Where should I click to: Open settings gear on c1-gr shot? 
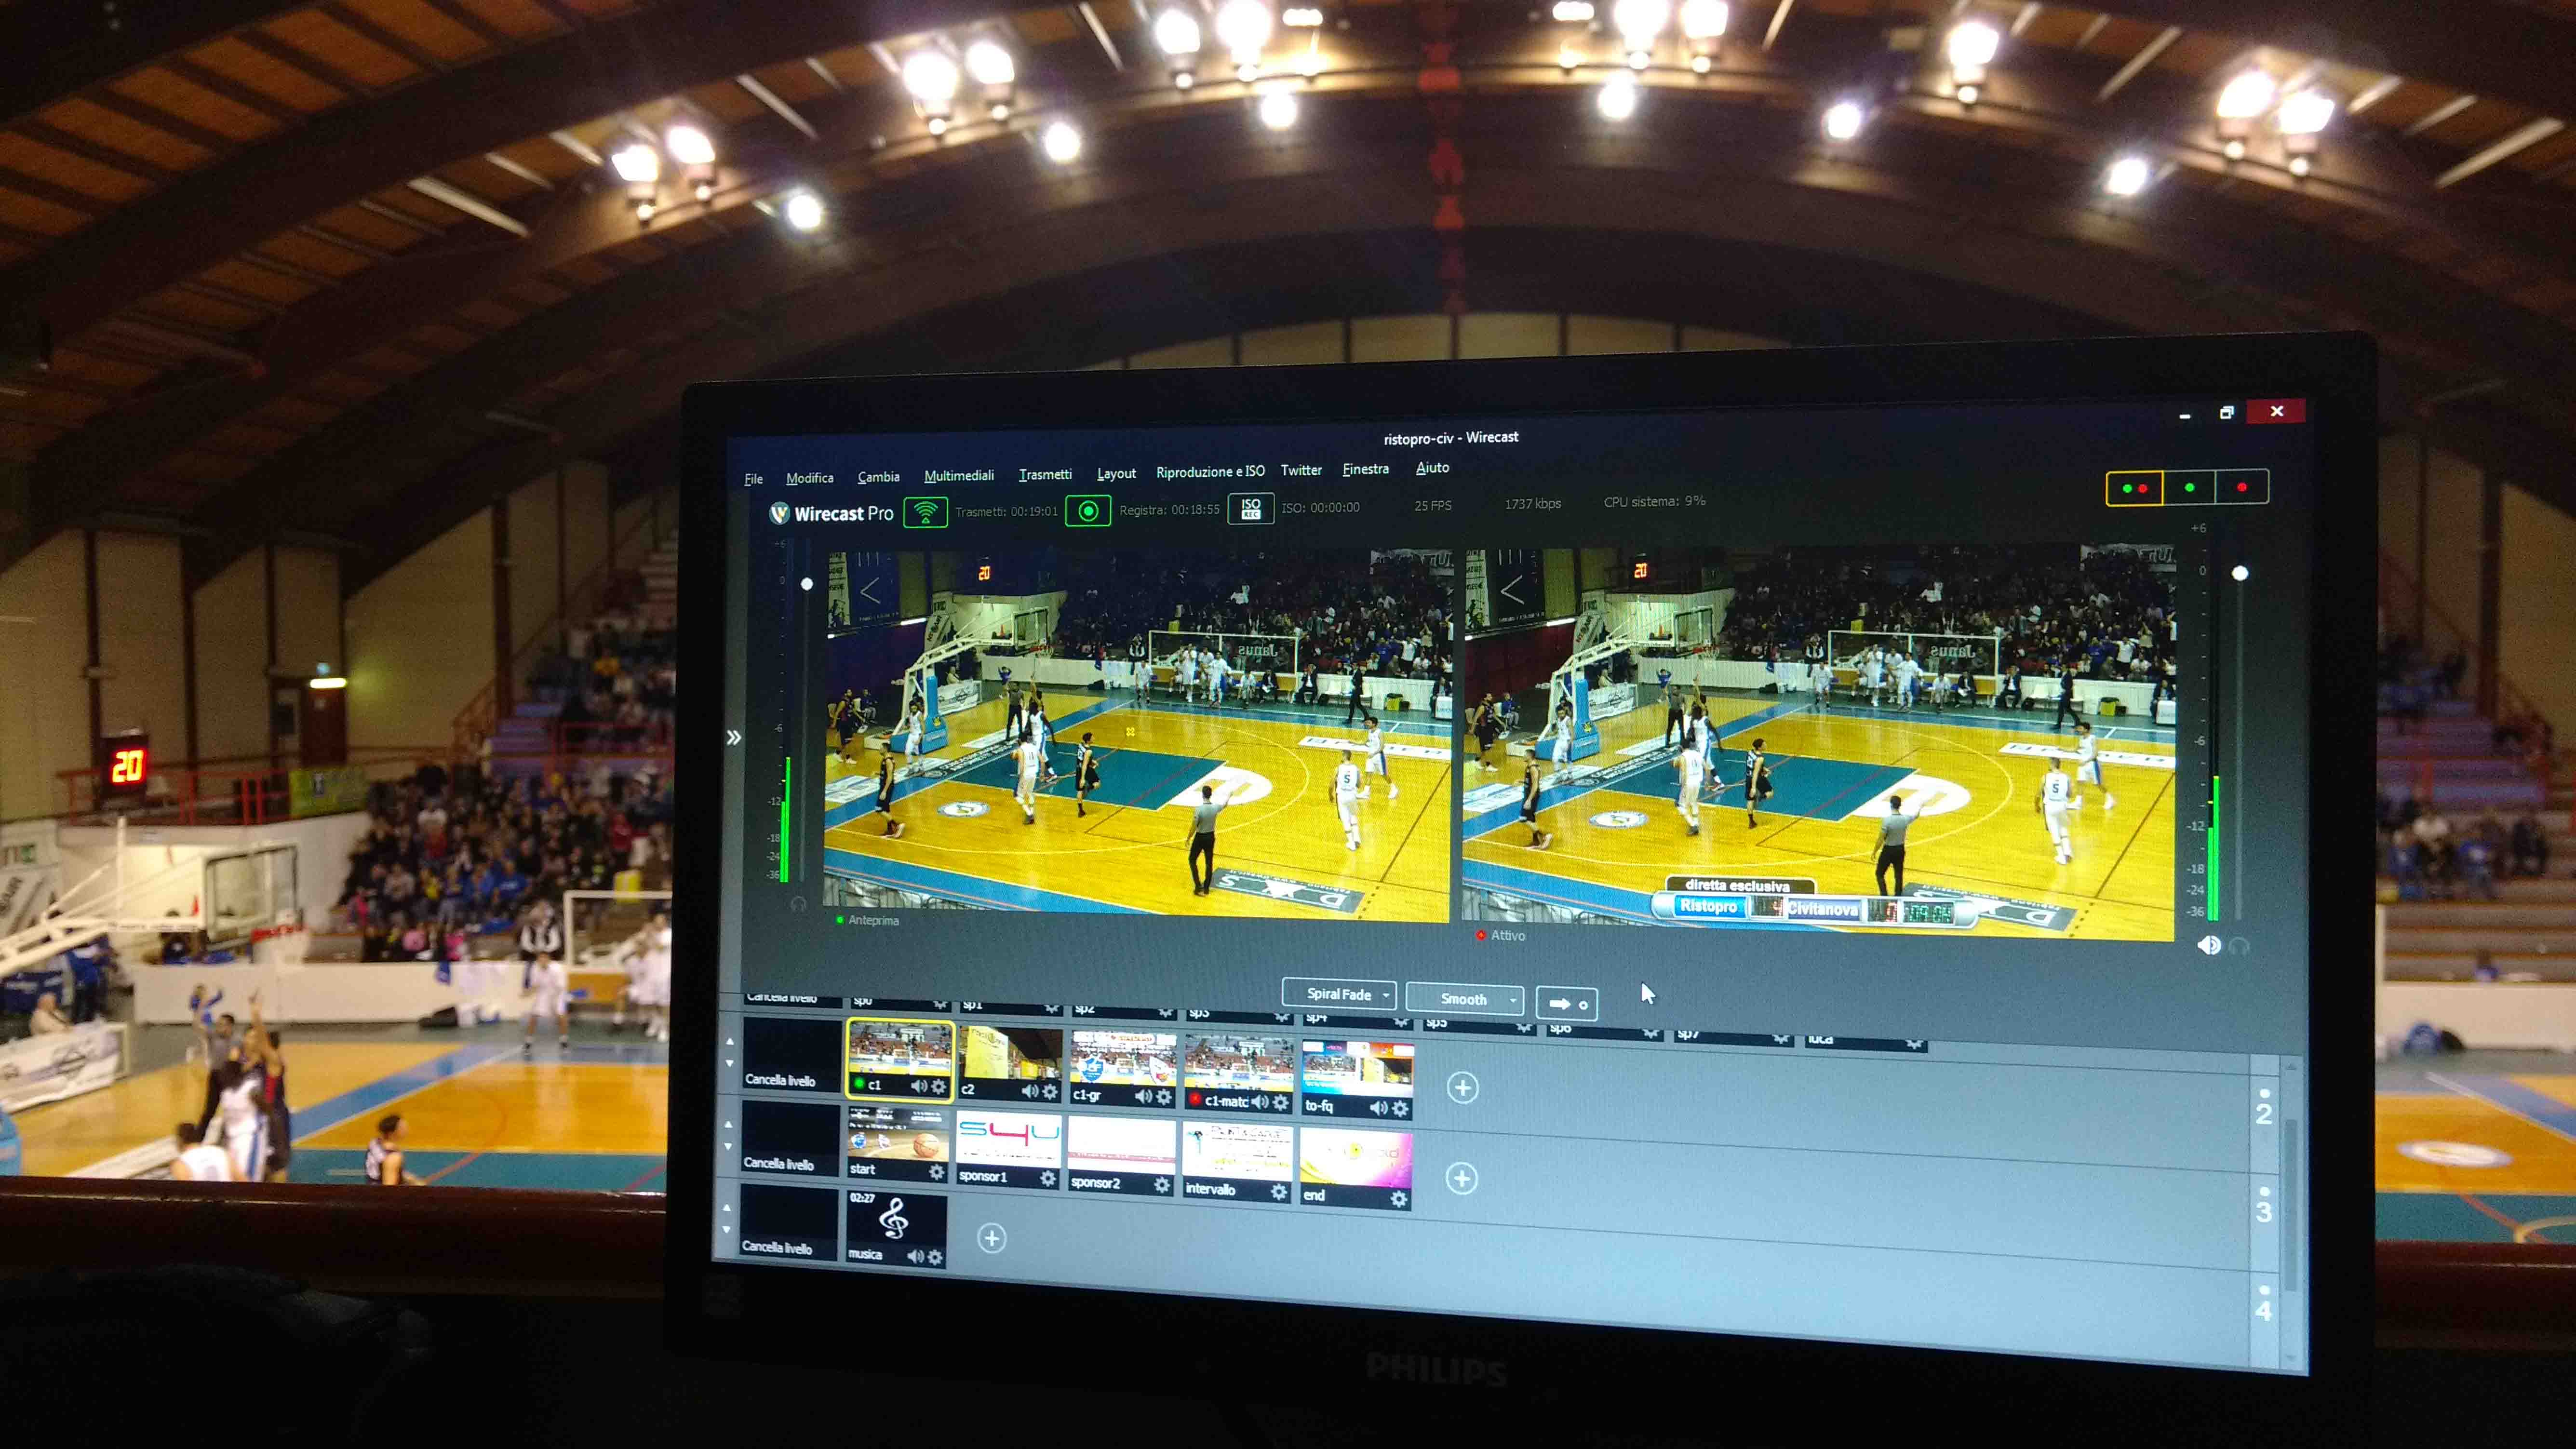click(1164, 1097)
